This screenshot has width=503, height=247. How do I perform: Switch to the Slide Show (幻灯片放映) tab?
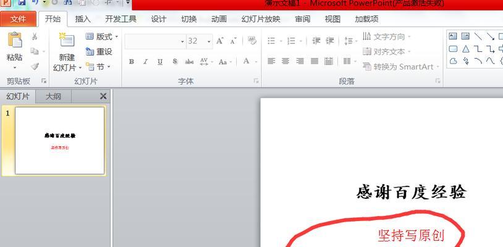(x=261, y=19)
